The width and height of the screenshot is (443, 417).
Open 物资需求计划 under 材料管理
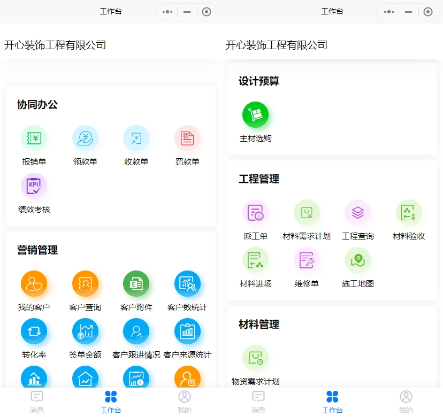click(255, 358)
